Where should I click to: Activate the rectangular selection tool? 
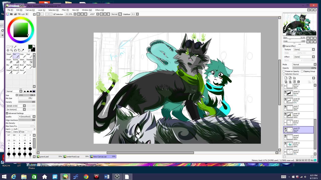click(x=8, y=47)
